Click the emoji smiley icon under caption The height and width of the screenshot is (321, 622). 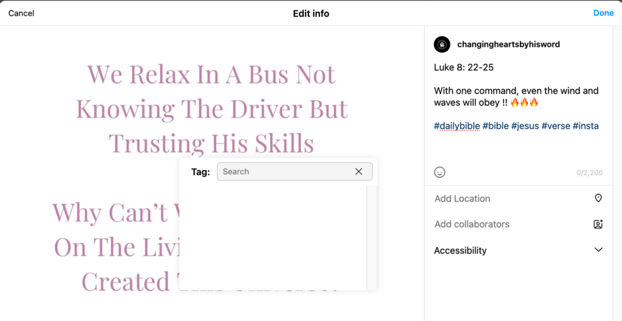(x=440, y=172)
